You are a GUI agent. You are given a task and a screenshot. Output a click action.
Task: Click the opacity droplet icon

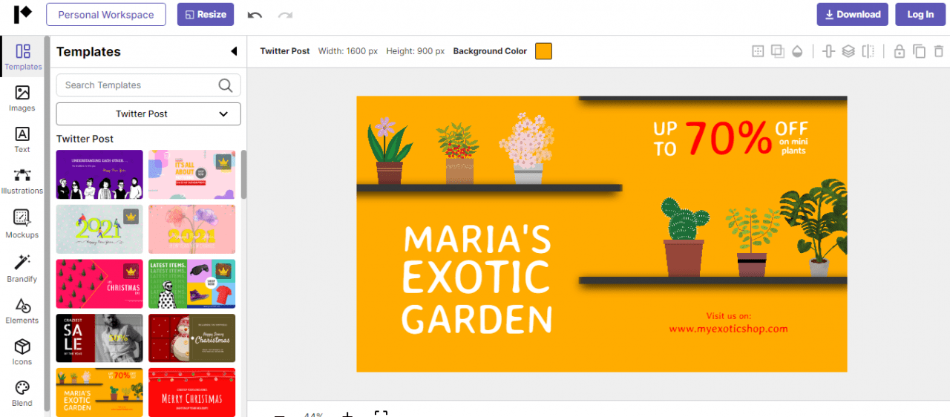(x=797, y=51)
